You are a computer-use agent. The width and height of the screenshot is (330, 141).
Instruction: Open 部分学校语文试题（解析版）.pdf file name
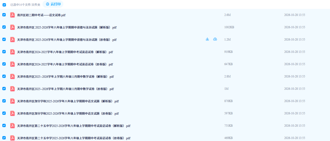tap(68, 101)
